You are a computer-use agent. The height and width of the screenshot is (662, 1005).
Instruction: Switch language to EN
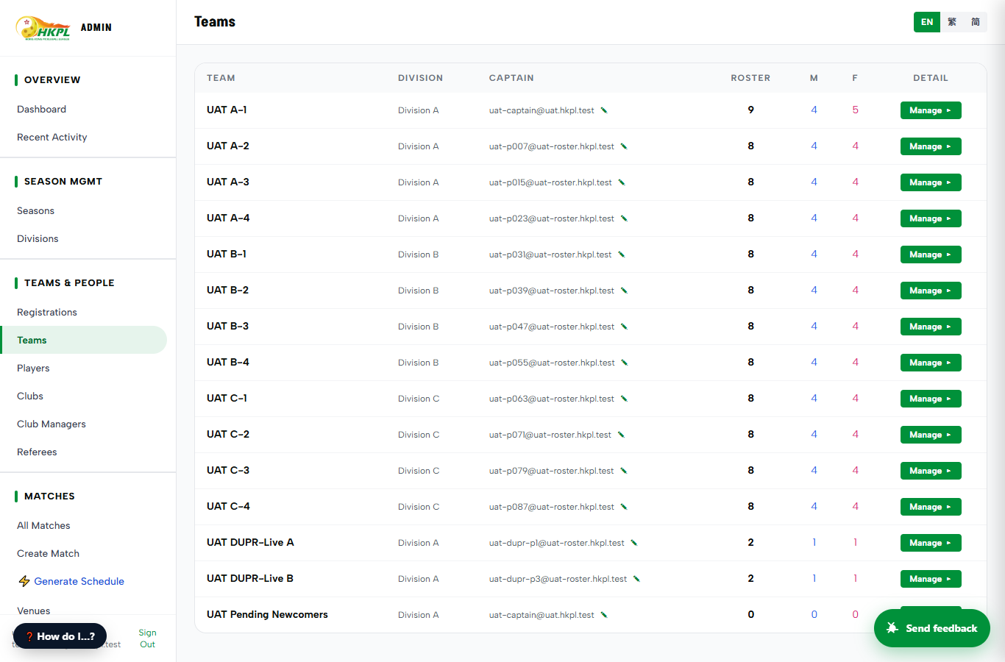(927, 22)
